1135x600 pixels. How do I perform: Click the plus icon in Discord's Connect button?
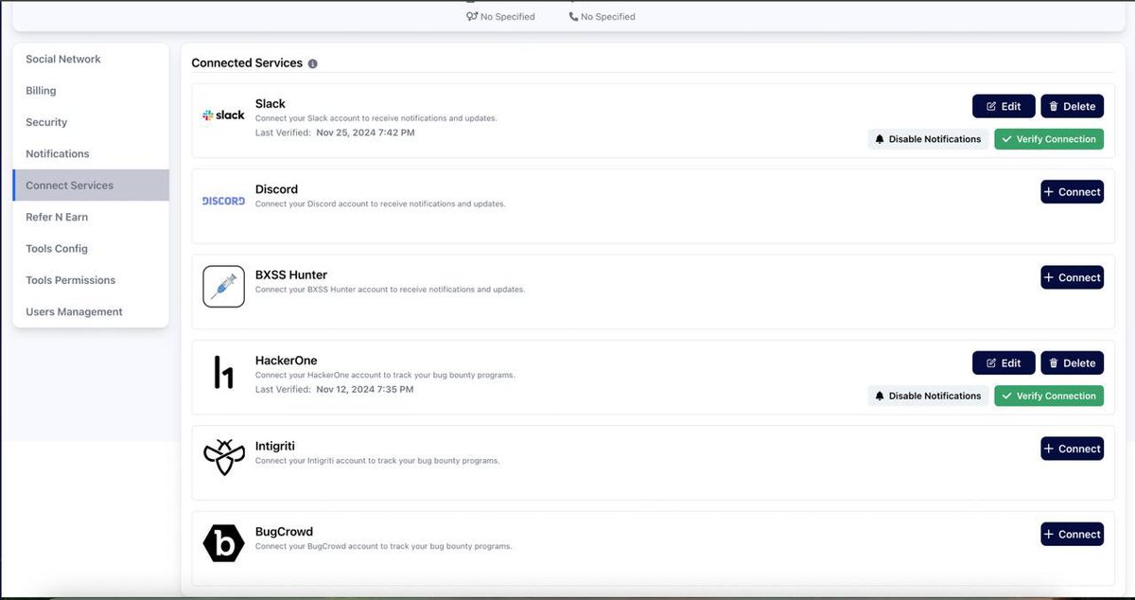pos(1049,192)
